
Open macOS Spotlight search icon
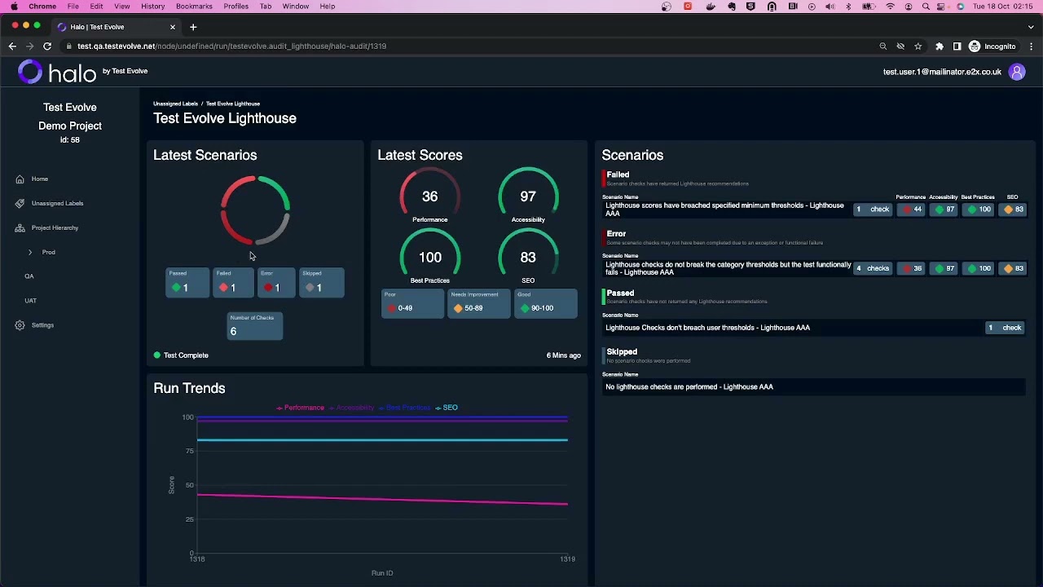pos(926,7)
